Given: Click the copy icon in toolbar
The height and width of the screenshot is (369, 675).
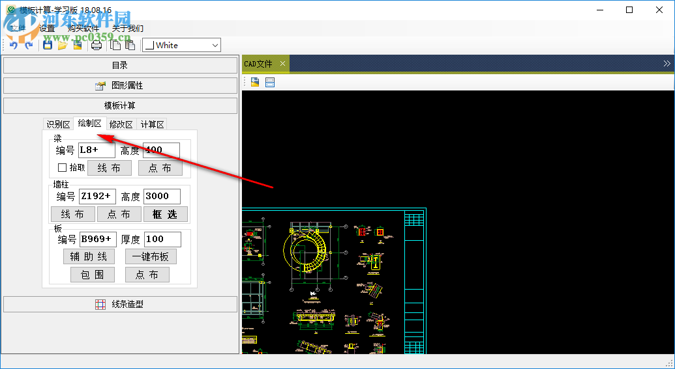Looking at the screenshot, I should point(115,45).
